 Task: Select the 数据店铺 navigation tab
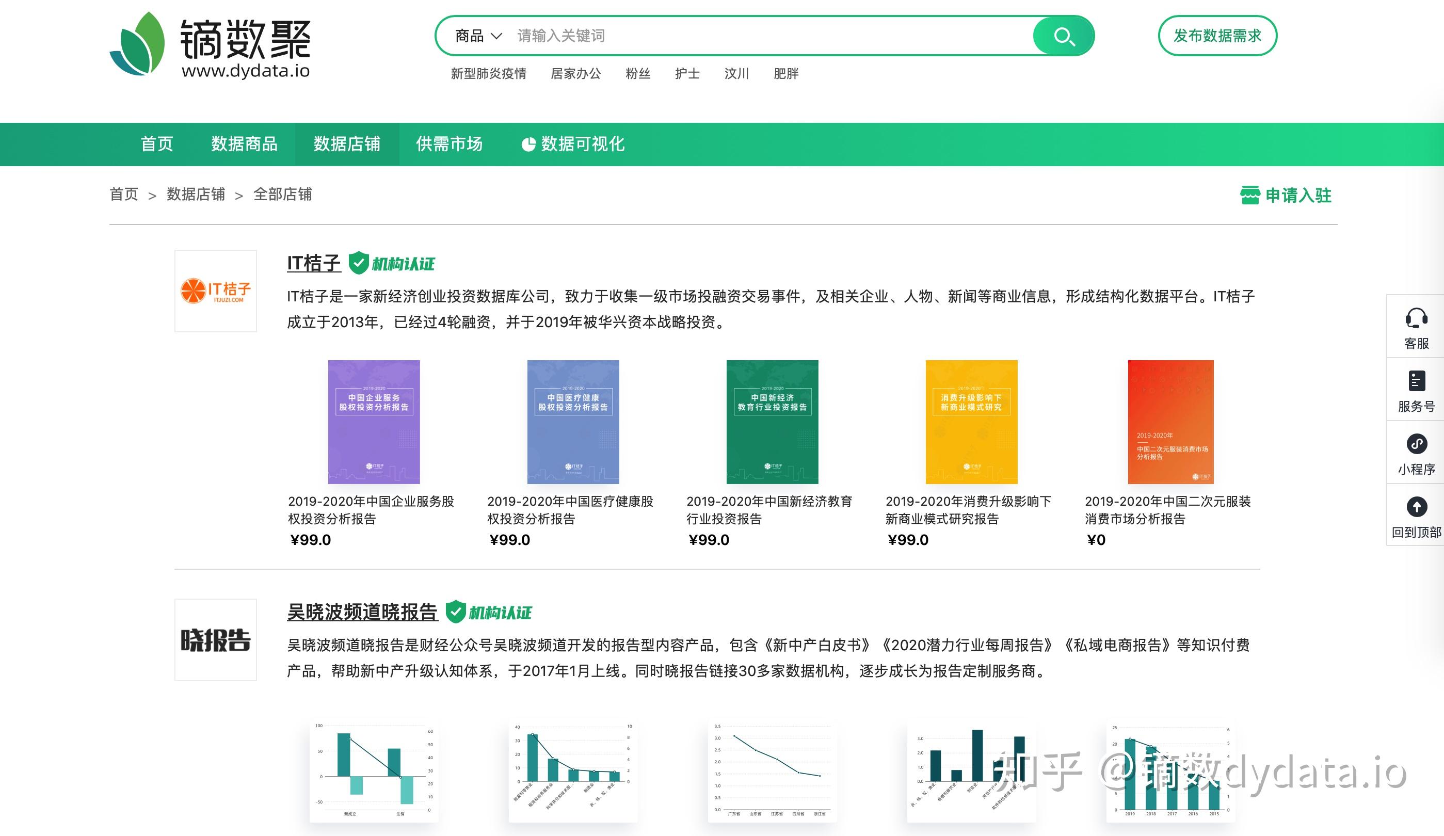[x=347, y=144]
